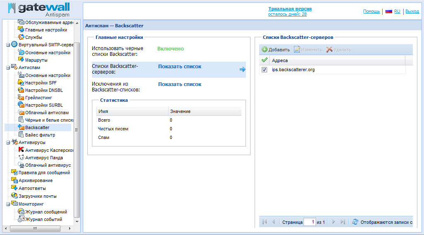
Task: Select the Чистых писем statistics row
Action: pos(169,129)
